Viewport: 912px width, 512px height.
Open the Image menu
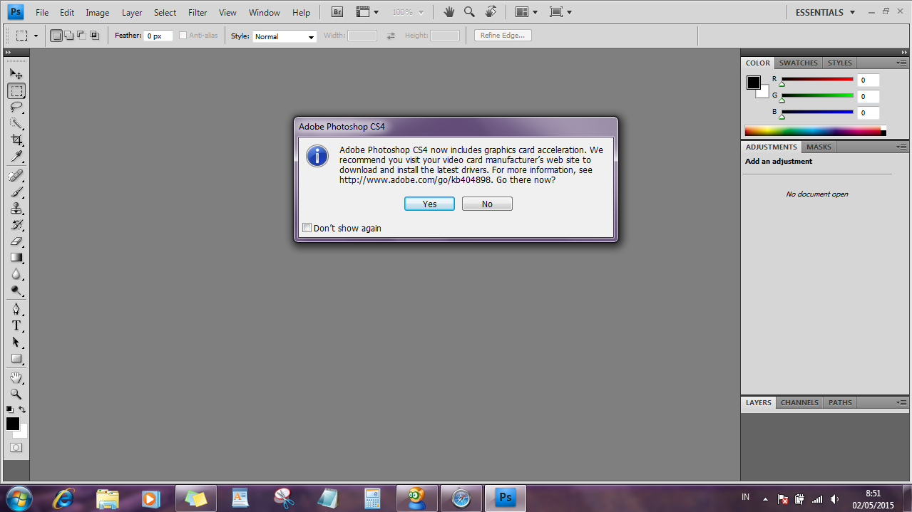coord(98,12)
